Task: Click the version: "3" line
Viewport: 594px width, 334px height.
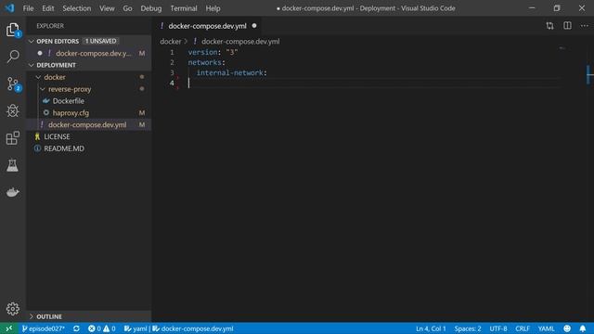Action: [213, 52]
